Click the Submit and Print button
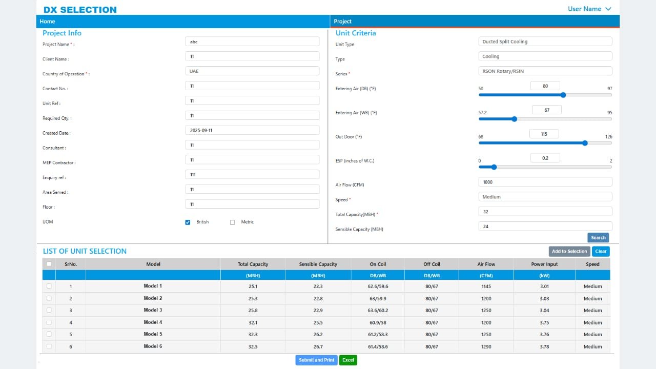This screenshot has width=656, height=369. tap(317, 360)
